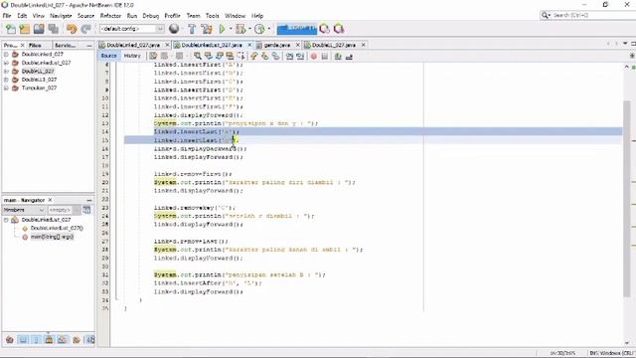This screenshot has width=636, height=358.
Task: Click the New File toolbar icon
Action: (x=11, y=29)
